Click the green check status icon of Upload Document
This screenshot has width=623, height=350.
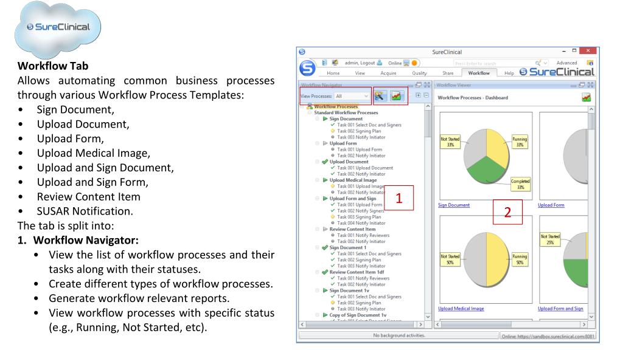325,162
